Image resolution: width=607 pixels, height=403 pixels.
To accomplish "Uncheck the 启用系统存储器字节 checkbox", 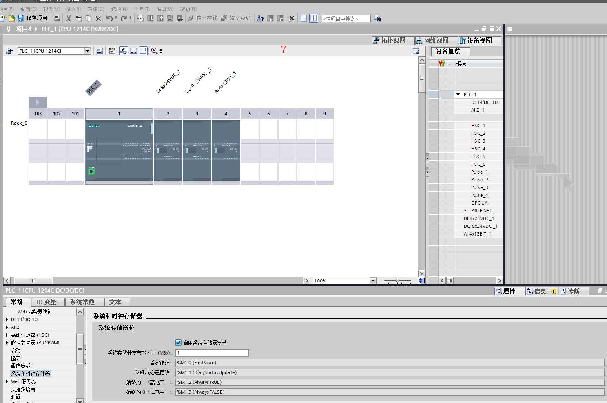I will coord(178,343).
